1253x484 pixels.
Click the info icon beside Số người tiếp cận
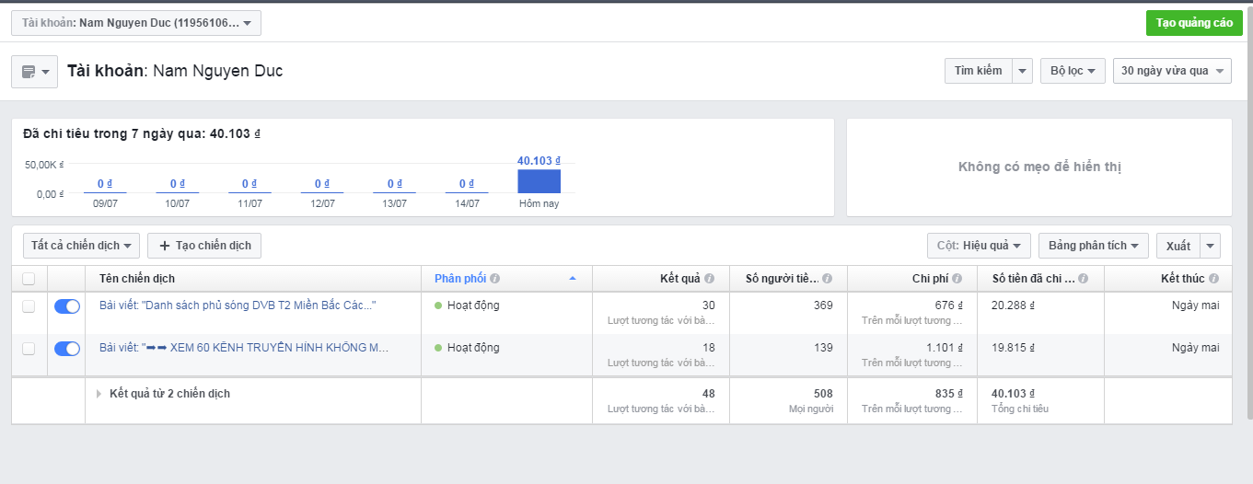click(827, 279)
